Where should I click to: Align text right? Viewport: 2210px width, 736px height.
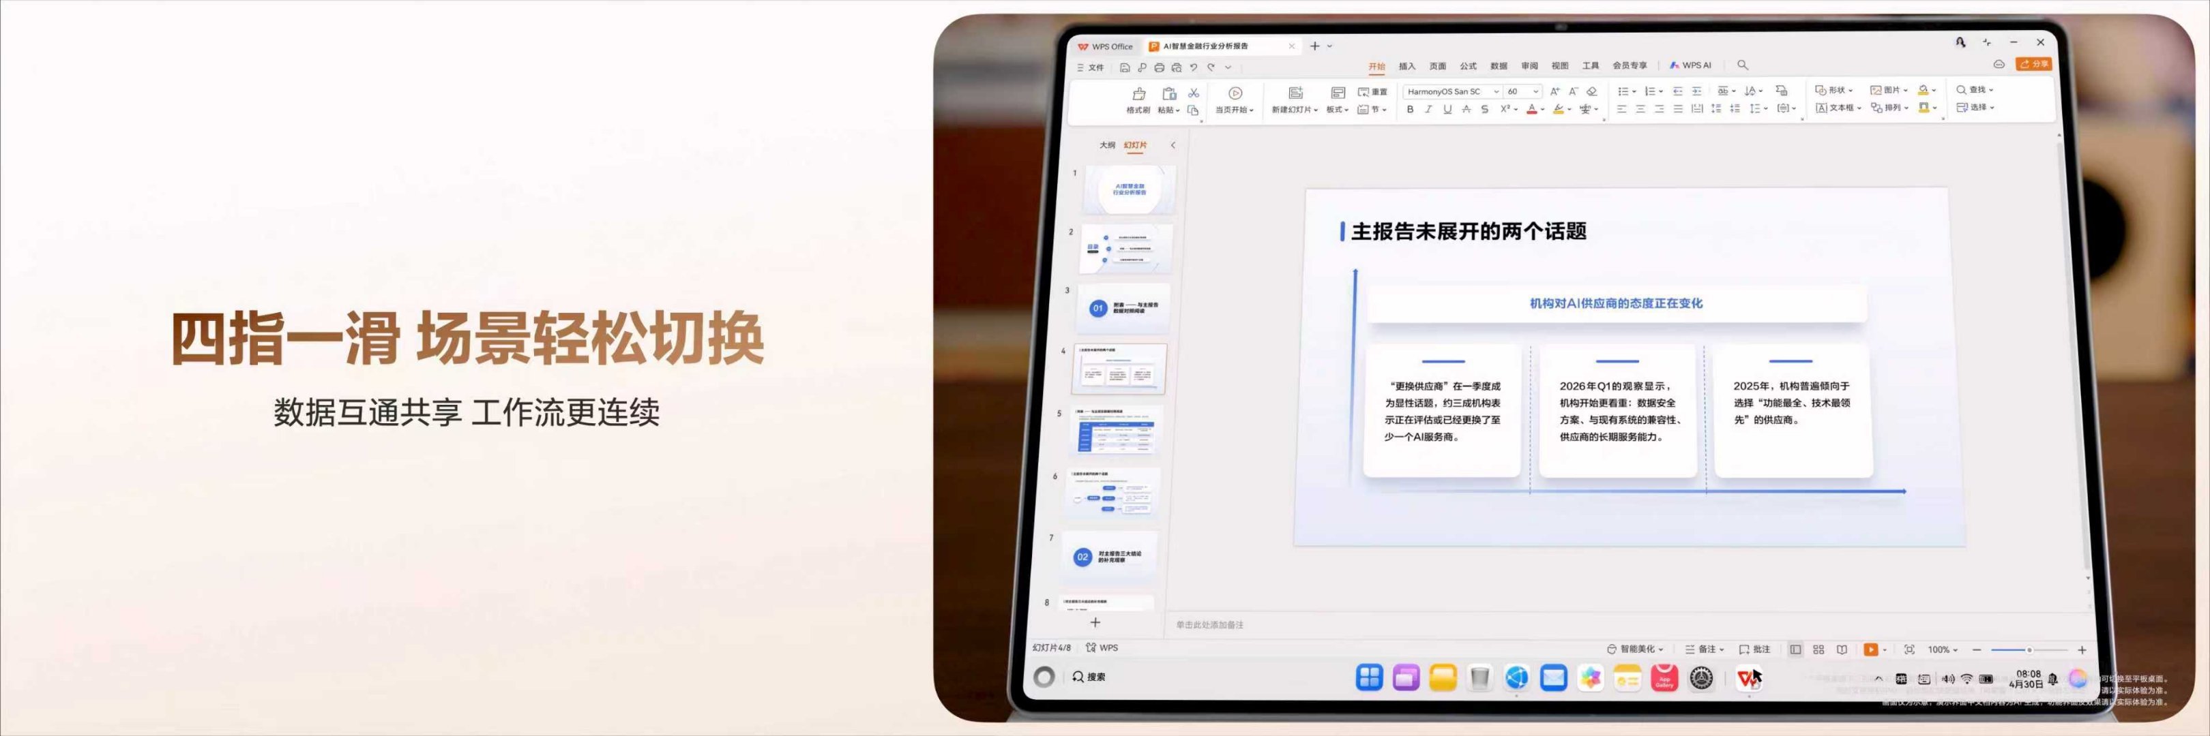pos(1660,109)
